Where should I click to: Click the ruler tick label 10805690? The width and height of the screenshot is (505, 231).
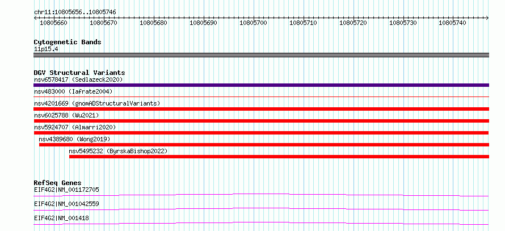203,23
